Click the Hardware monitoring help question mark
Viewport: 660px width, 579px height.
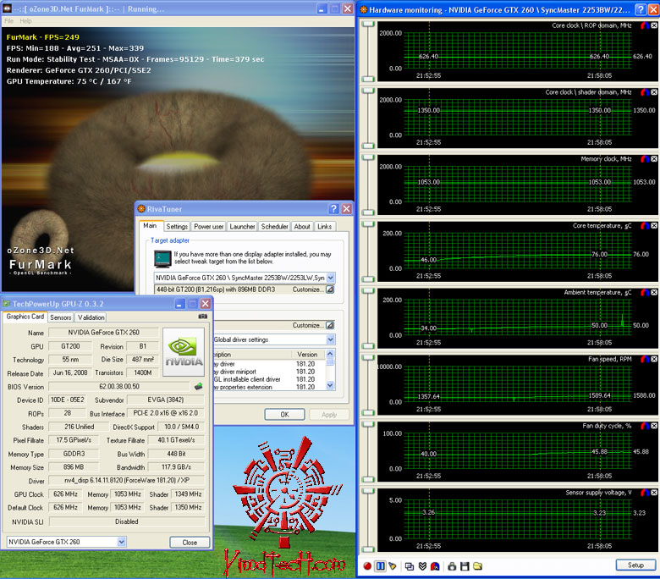coord(641,9)
